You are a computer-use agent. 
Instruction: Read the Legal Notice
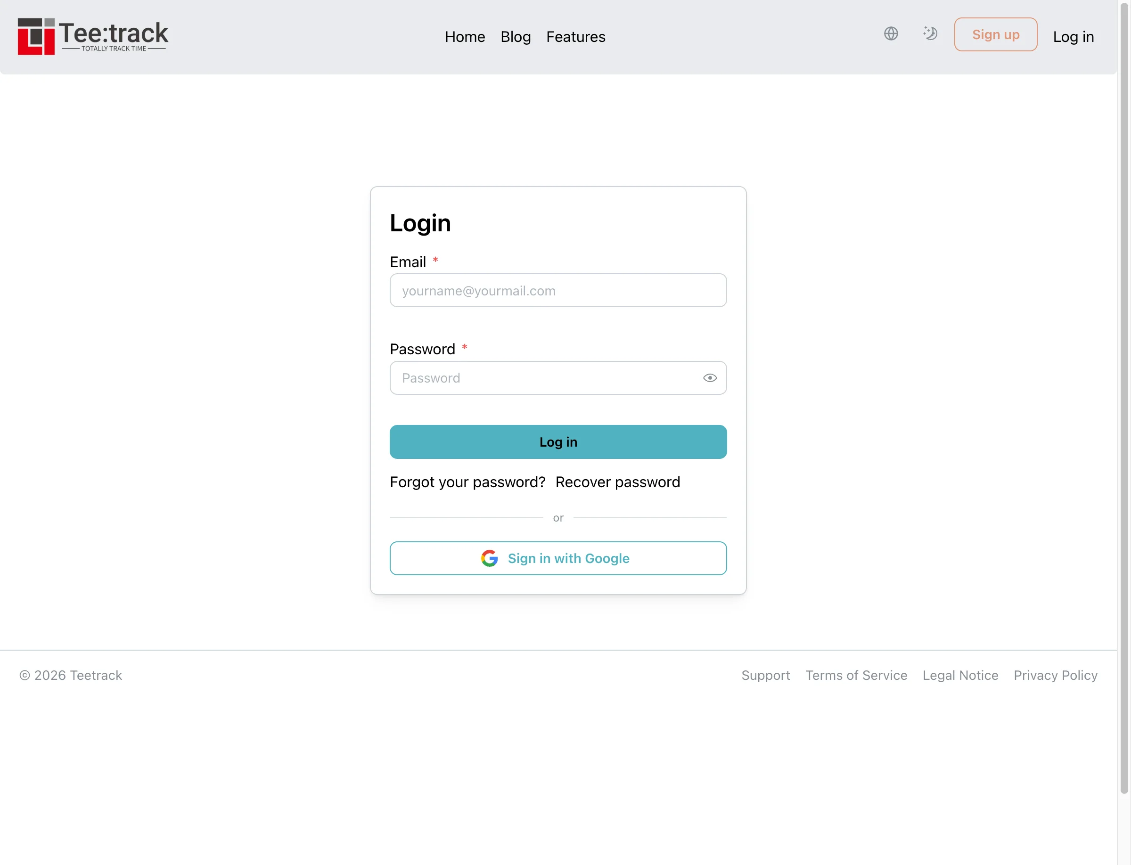tap(960, 675)
